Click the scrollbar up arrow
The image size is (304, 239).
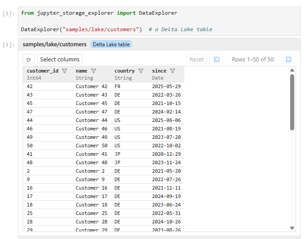click(x=292, y=70)
